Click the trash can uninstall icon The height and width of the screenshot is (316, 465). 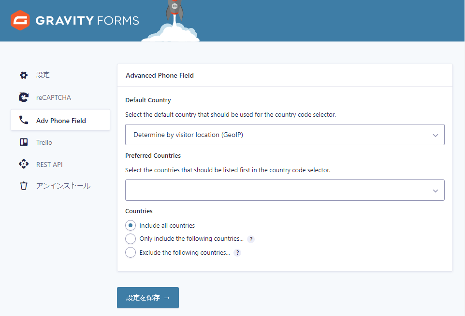(x=23, y=186)
